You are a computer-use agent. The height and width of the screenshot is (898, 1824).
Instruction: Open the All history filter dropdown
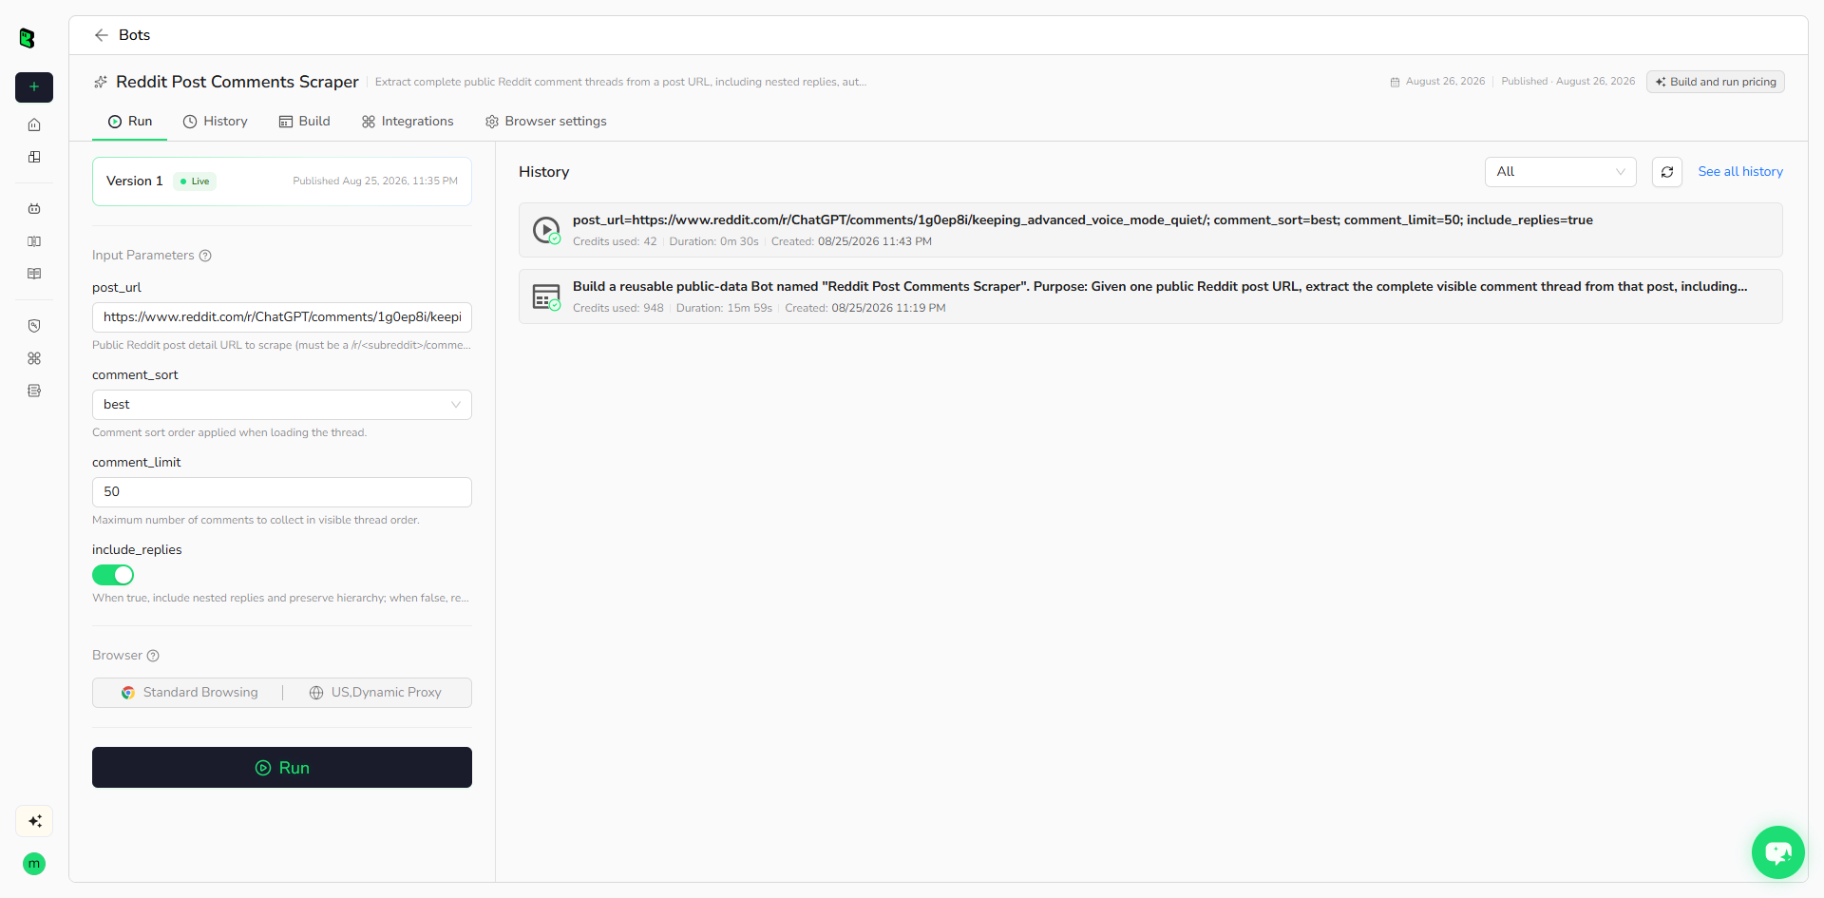click(1560, 172)
